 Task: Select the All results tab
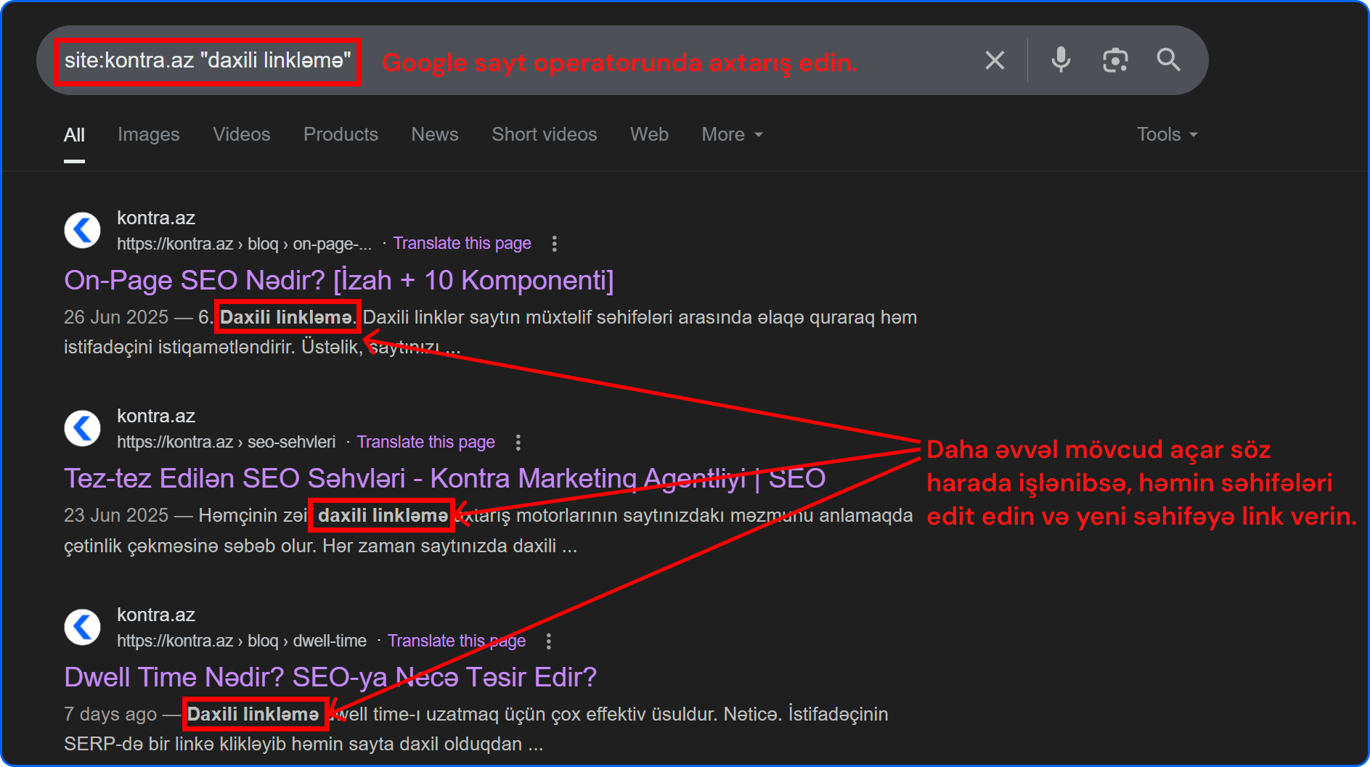point(74,135)
